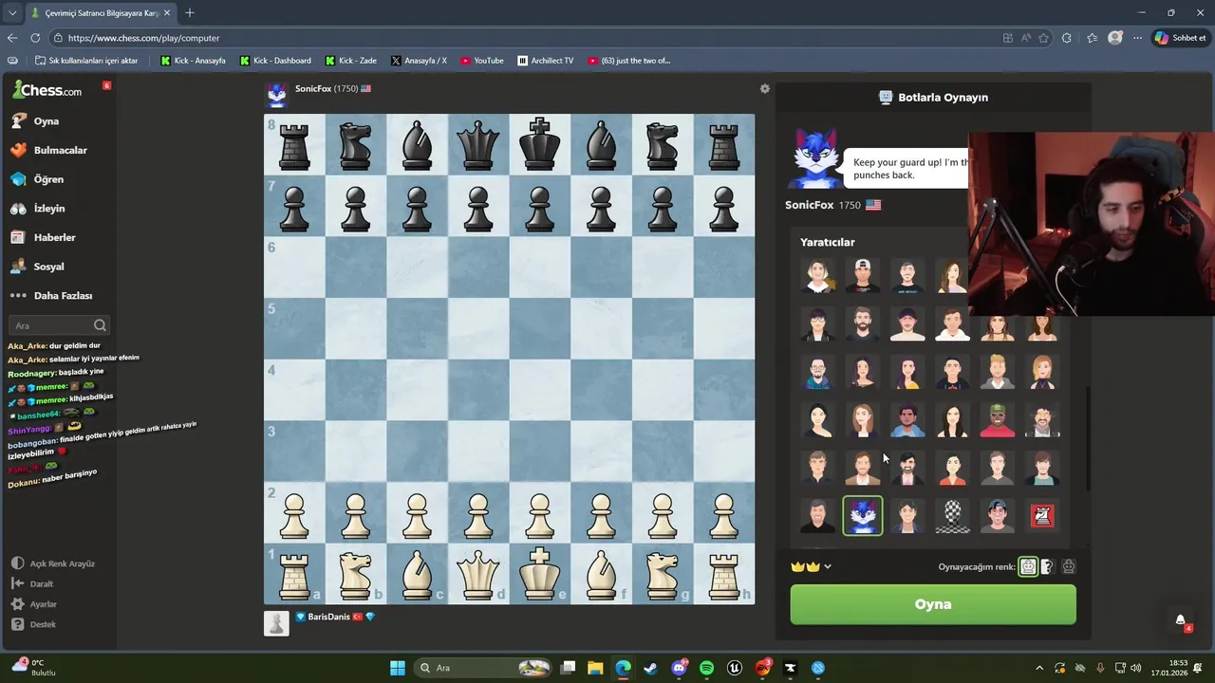The width and height of the screenshot is (1215, 683).
Task: Open YouTube bookmark
Action: (x=482, y=61)
